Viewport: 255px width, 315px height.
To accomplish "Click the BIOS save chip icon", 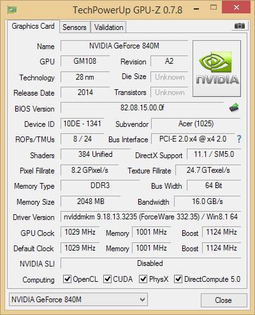I will [x=234, y=108].
